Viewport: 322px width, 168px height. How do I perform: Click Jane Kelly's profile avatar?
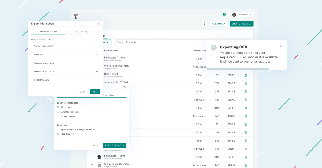(x=234, y=14)
